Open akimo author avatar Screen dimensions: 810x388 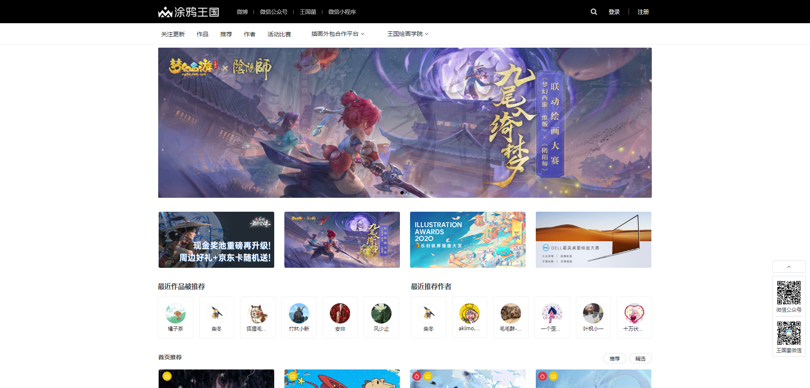(x=470, y=313)
